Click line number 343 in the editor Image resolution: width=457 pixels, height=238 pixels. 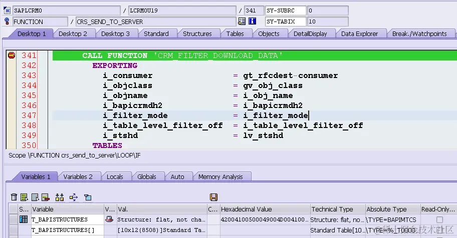(29, 75)
